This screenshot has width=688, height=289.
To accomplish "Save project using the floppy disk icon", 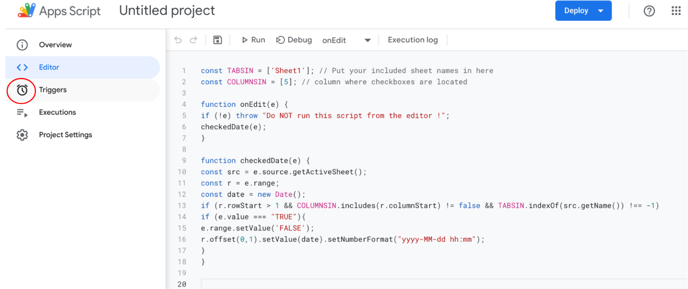I will tap(218, 40).
